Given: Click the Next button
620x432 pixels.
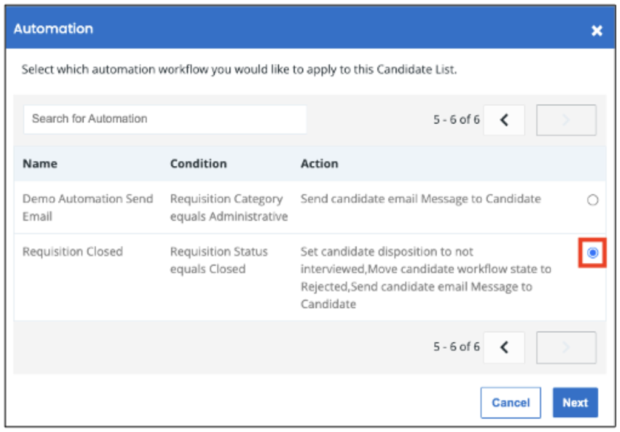Looking at the screenshot, I should click(x=575, y=403).
